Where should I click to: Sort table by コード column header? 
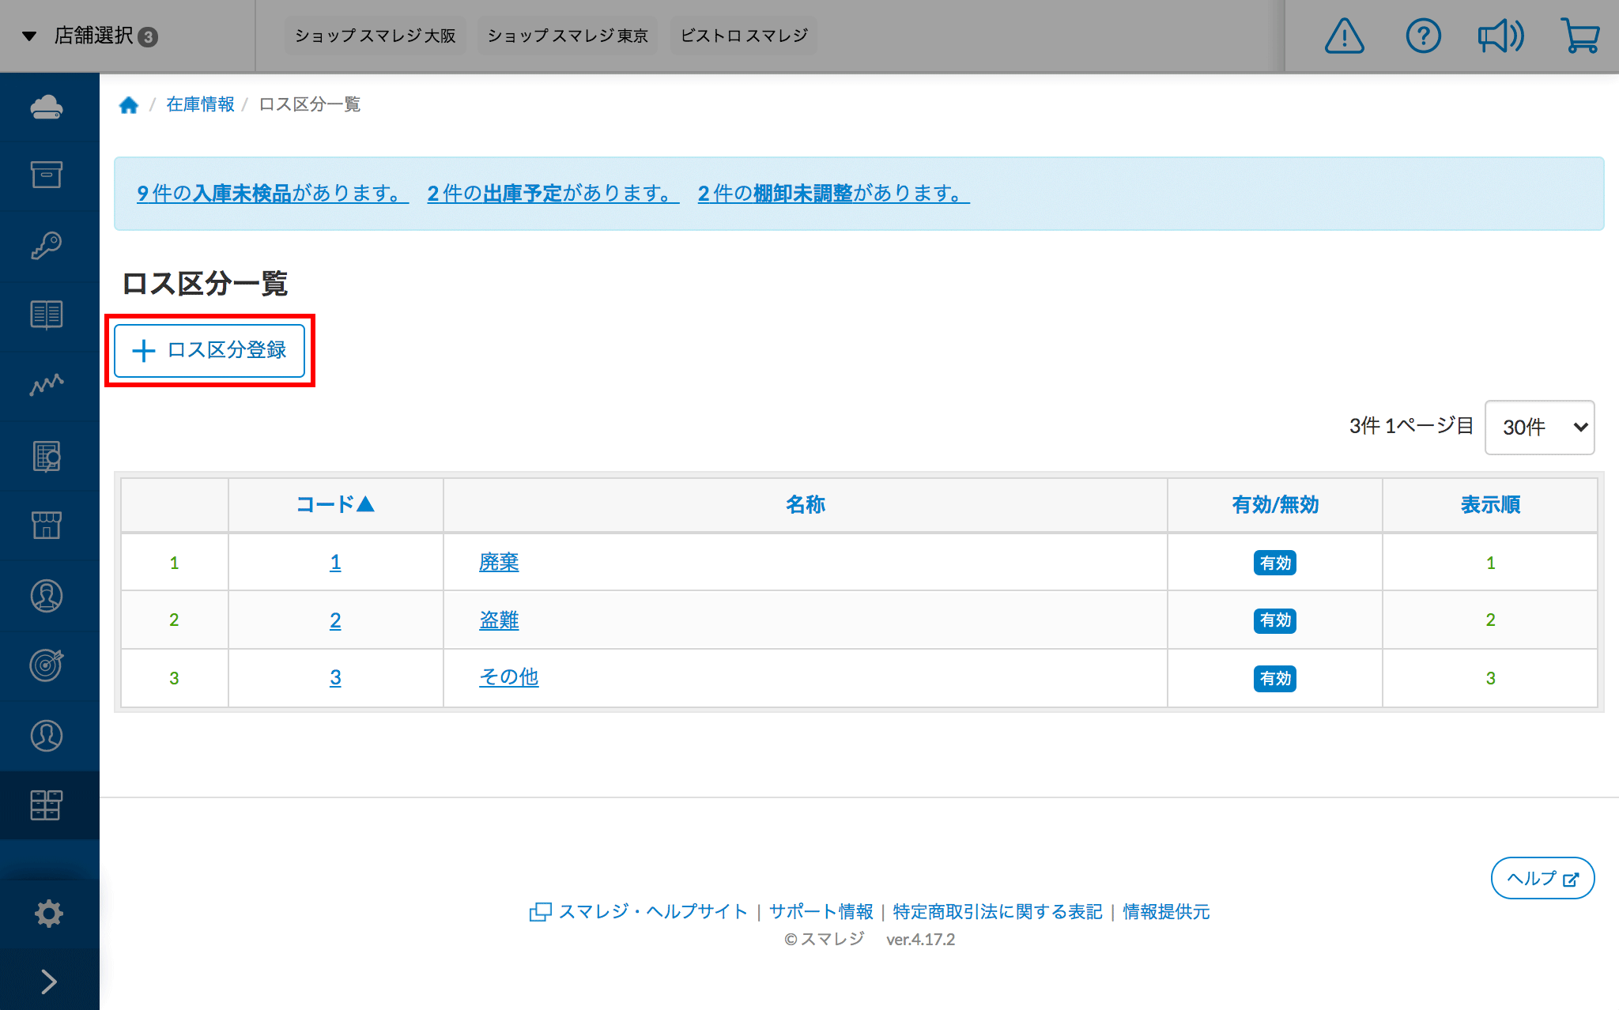(335, 504)
